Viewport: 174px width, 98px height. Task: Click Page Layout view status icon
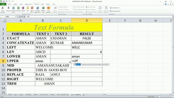(151, 97)
